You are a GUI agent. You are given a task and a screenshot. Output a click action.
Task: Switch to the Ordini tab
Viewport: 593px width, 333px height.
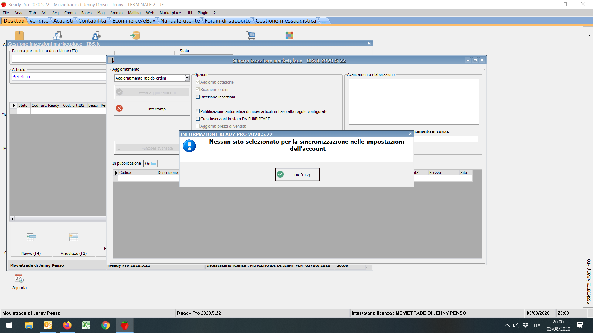(150, 163)
